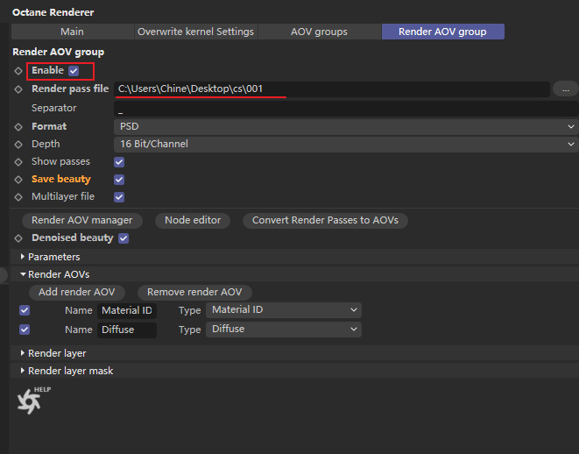Image resolution: width=579 pixels, height=454 pixels.
Task: Click the Render AOV manager button
Action: pyautogui.click(x=82, y=221)
